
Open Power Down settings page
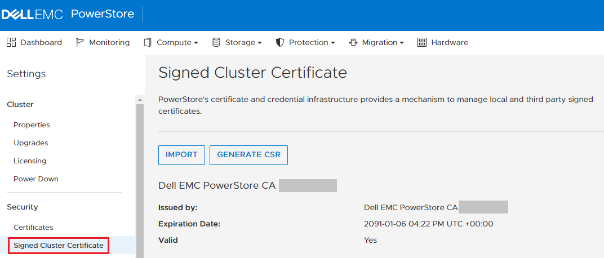[x=36, y=179]
